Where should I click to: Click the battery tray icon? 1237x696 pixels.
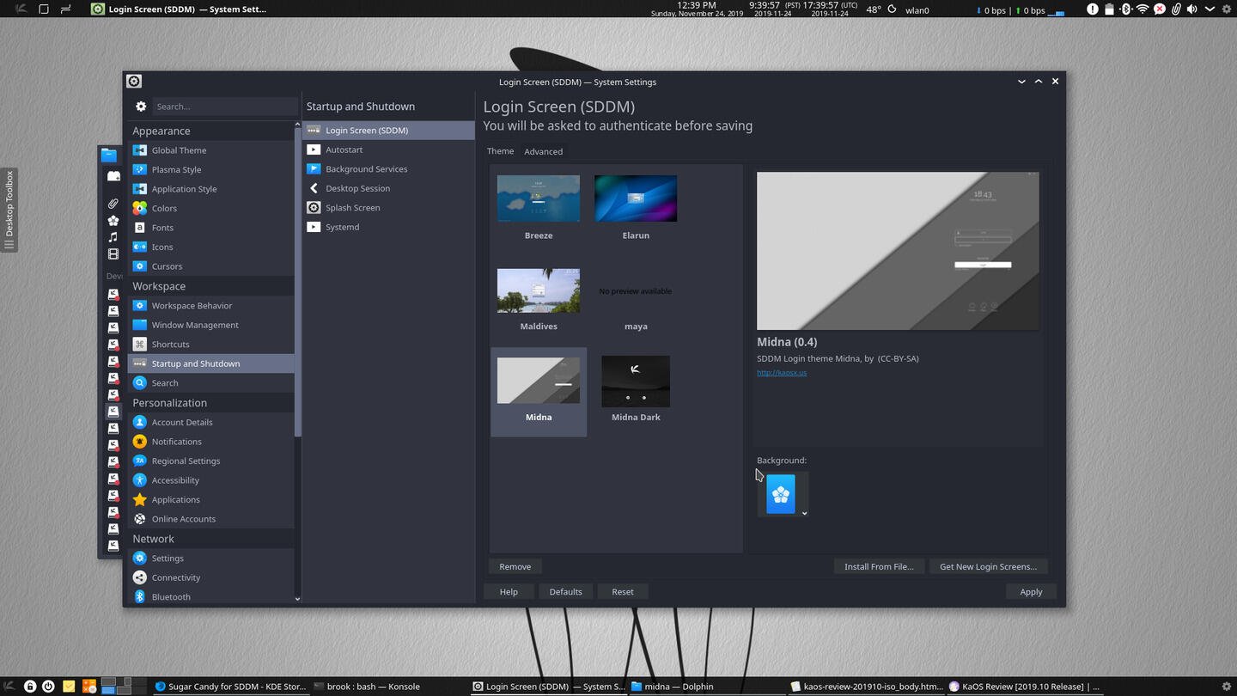click(x=1109, y=9)
